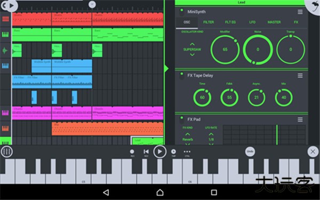Image resolution: width=320 pixels, height=200 pixels.
Task: Select the highlighted Lead track icon
Action: click(x=5, y=141)
